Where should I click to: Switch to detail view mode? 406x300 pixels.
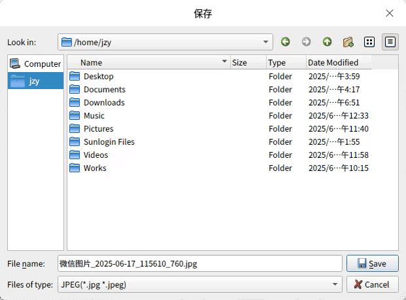(x=390, y=42)
